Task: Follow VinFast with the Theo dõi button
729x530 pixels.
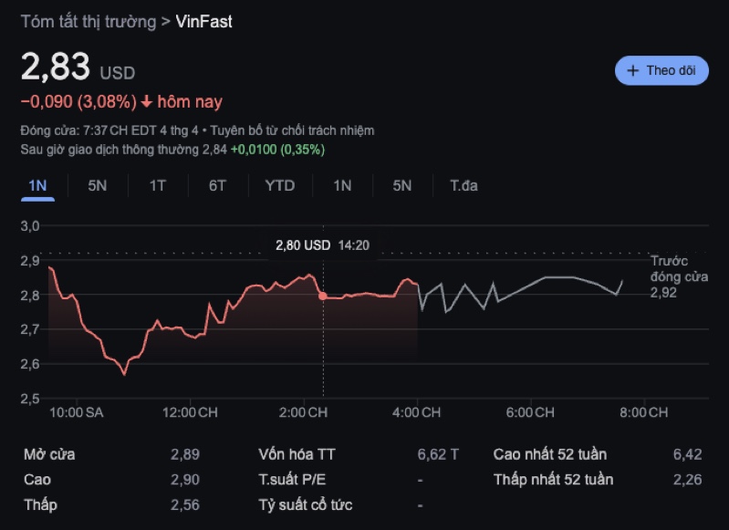Action: 661,70
